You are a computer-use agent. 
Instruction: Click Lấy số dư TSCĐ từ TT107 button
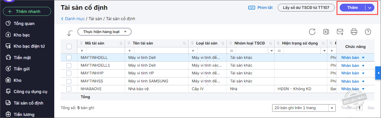pyautogui.click(x=306, y=8)
